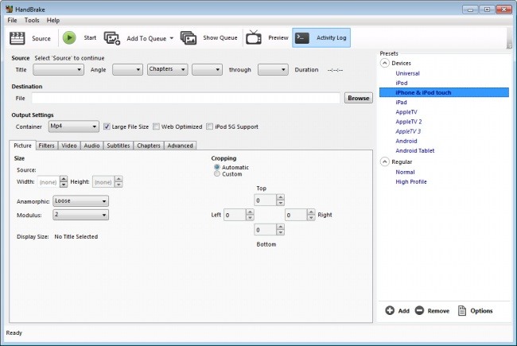Image resolution: width=517 pixels, height=346 pixels.
Task: Open the Help menu
Action: 53,20
